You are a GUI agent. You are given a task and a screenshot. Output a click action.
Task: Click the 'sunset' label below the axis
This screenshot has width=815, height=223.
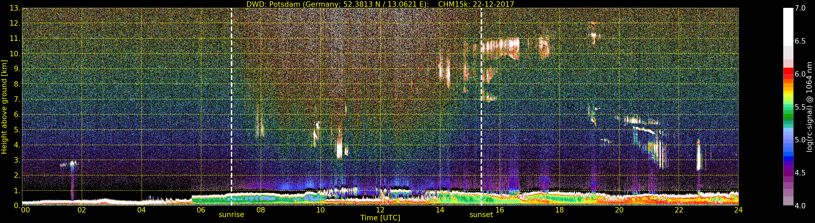pyautogui.click(x=481, y=215)
